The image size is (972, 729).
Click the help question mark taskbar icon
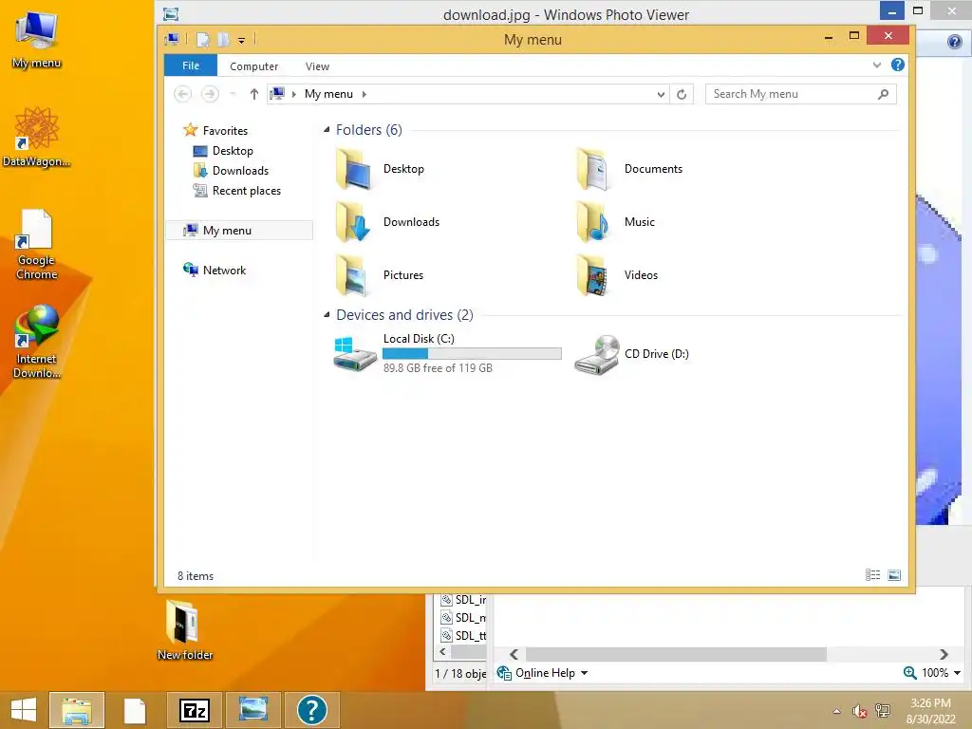(311, 710)
